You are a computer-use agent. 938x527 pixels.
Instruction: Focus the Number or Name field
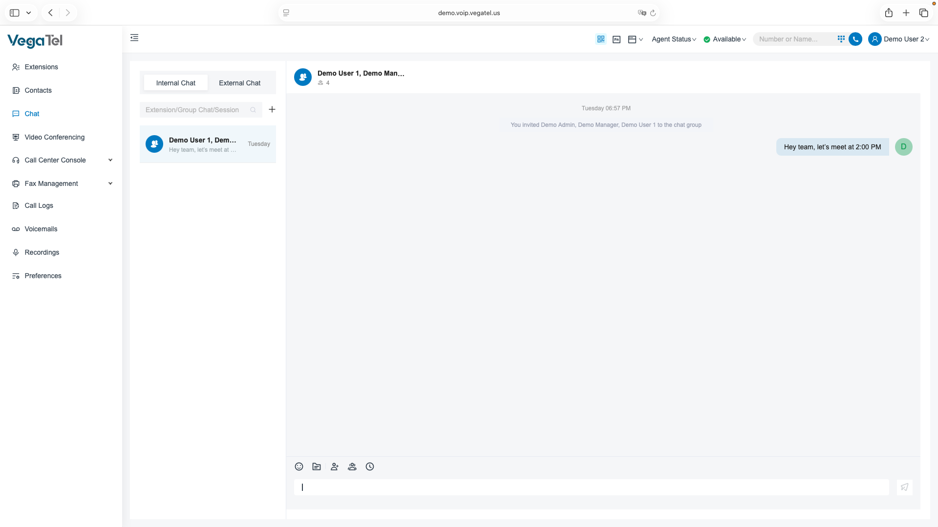[x=794, y=39]
